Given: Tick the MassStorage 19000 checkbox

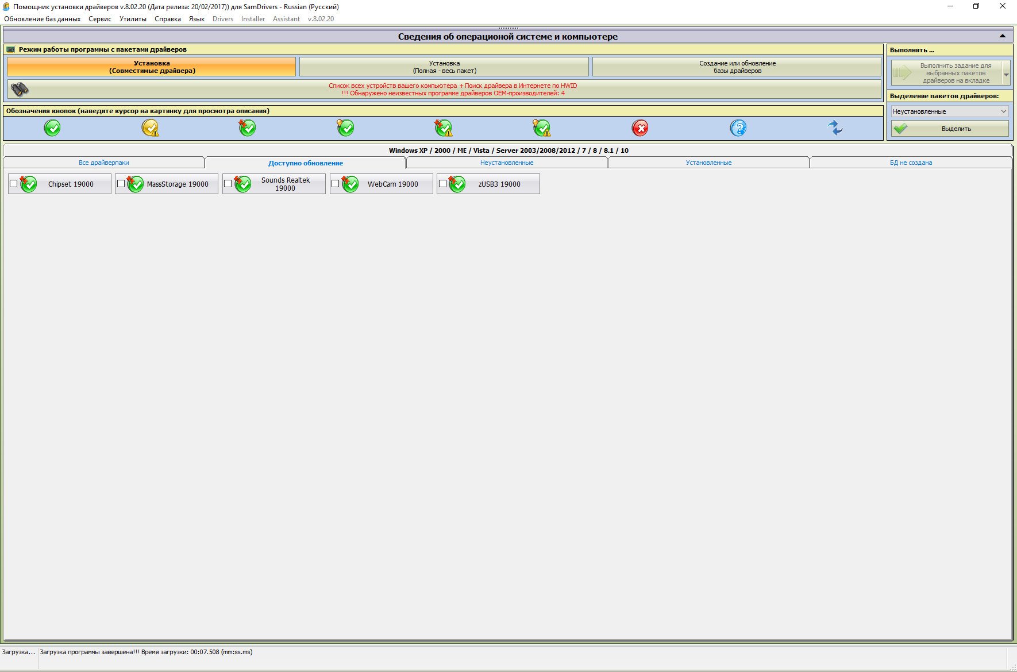Looking at the screenshot, I should tap(121, 184).
